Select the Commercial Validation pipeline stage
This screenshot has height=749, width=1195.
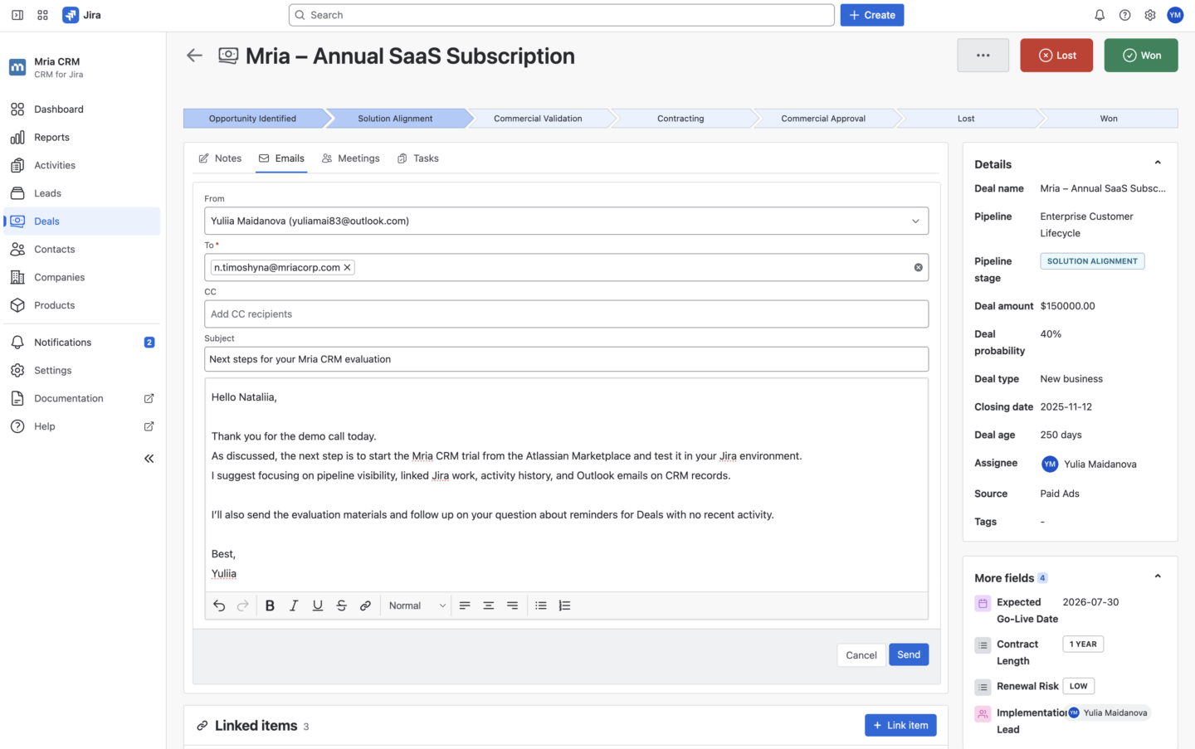click(538, 119)
